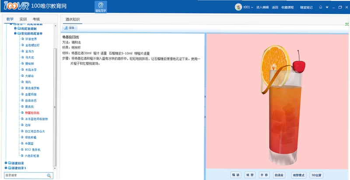Select 莫吉托 in the tree
The height and width of the screenshot is (180, 350).
(30, 106)
